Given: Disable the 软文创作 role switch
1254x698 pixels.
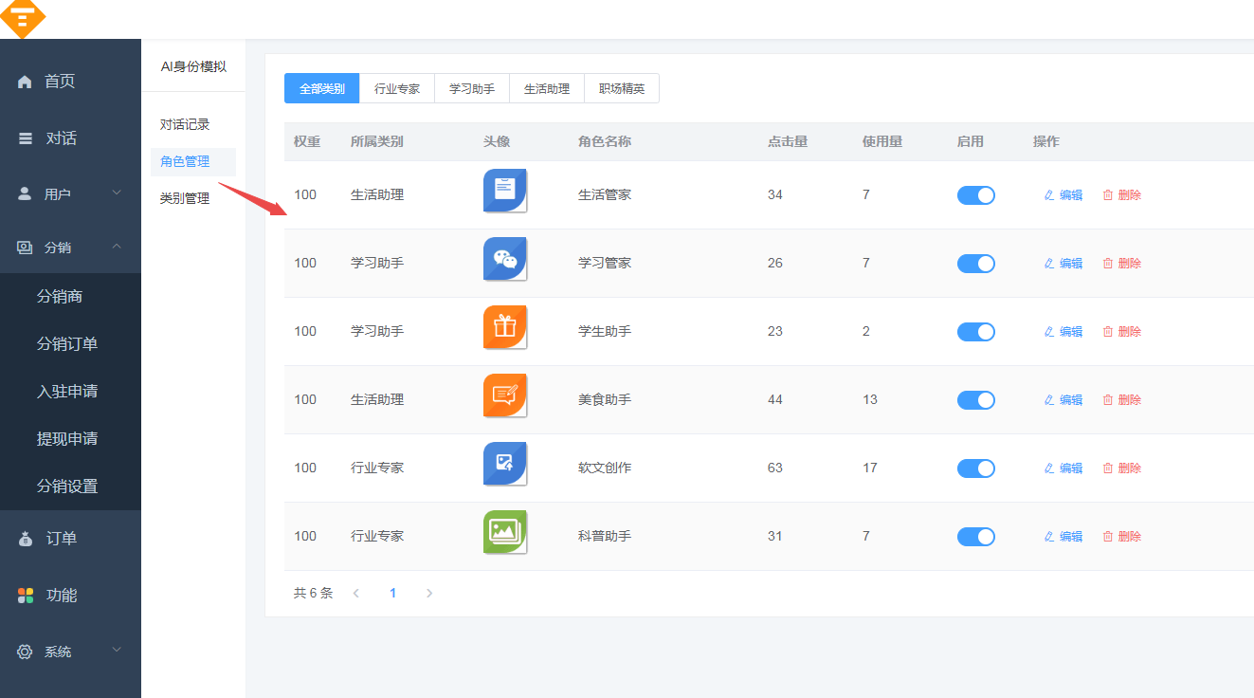Looking at the screenshot, I should 976,468.
